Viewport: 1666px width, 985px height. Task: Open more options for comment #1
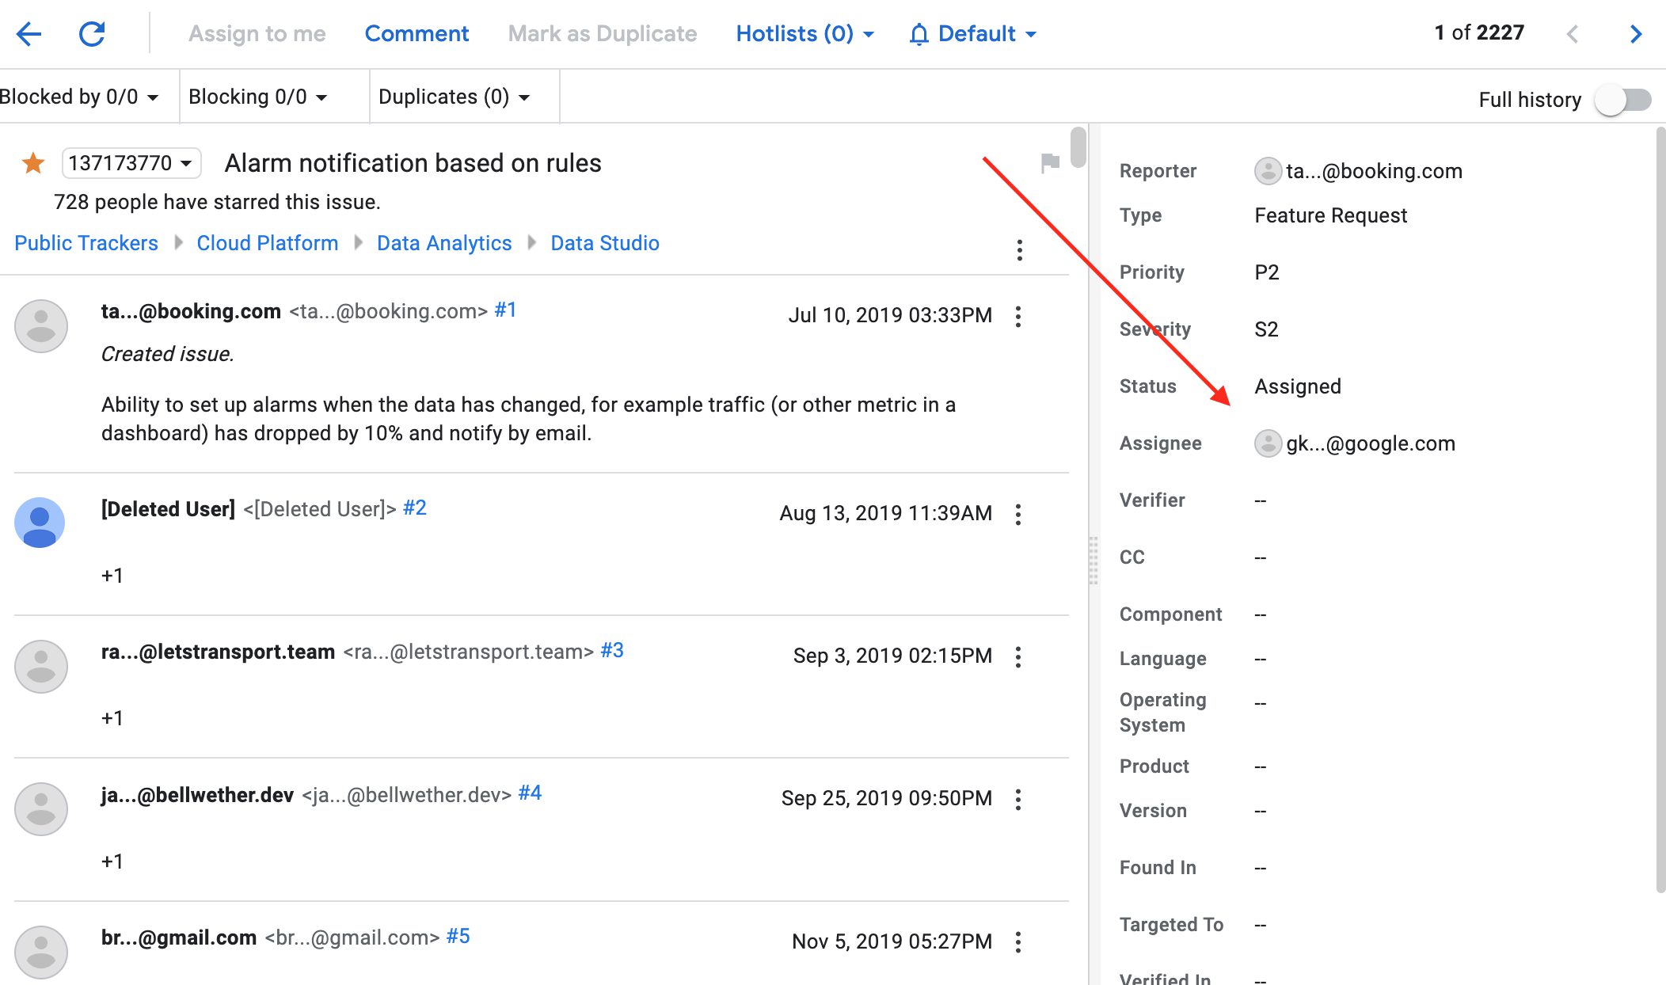tap(1018, 317)
